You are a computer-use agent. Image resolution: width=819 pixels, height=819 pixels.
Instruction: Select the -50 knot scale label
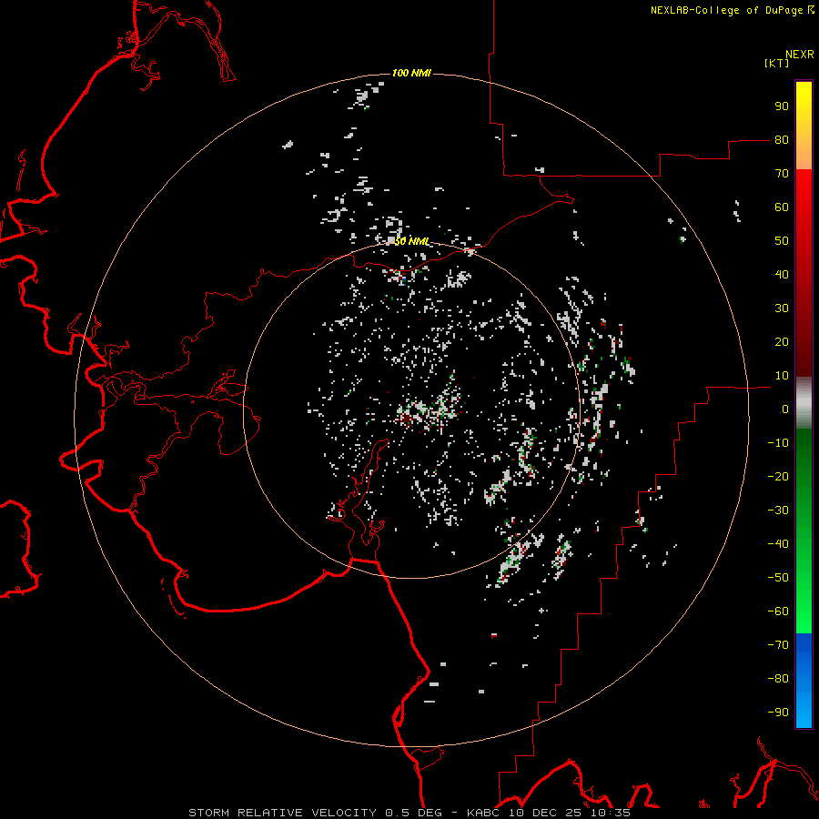coord(778,577)
